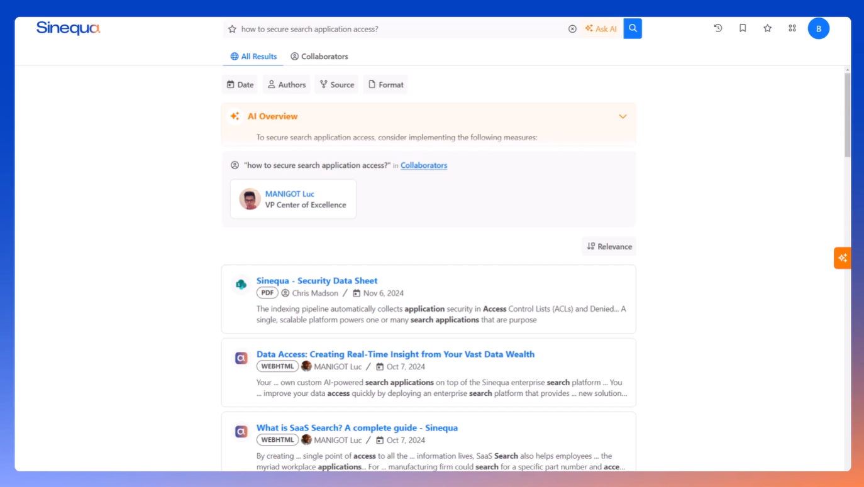The width and height of the screenshot is (864, 487).
Task: Open the Date filter dropdown
Action: [240, 84]
